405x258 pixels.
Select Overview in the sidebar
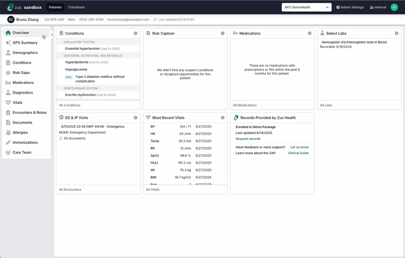click(26, 33)
